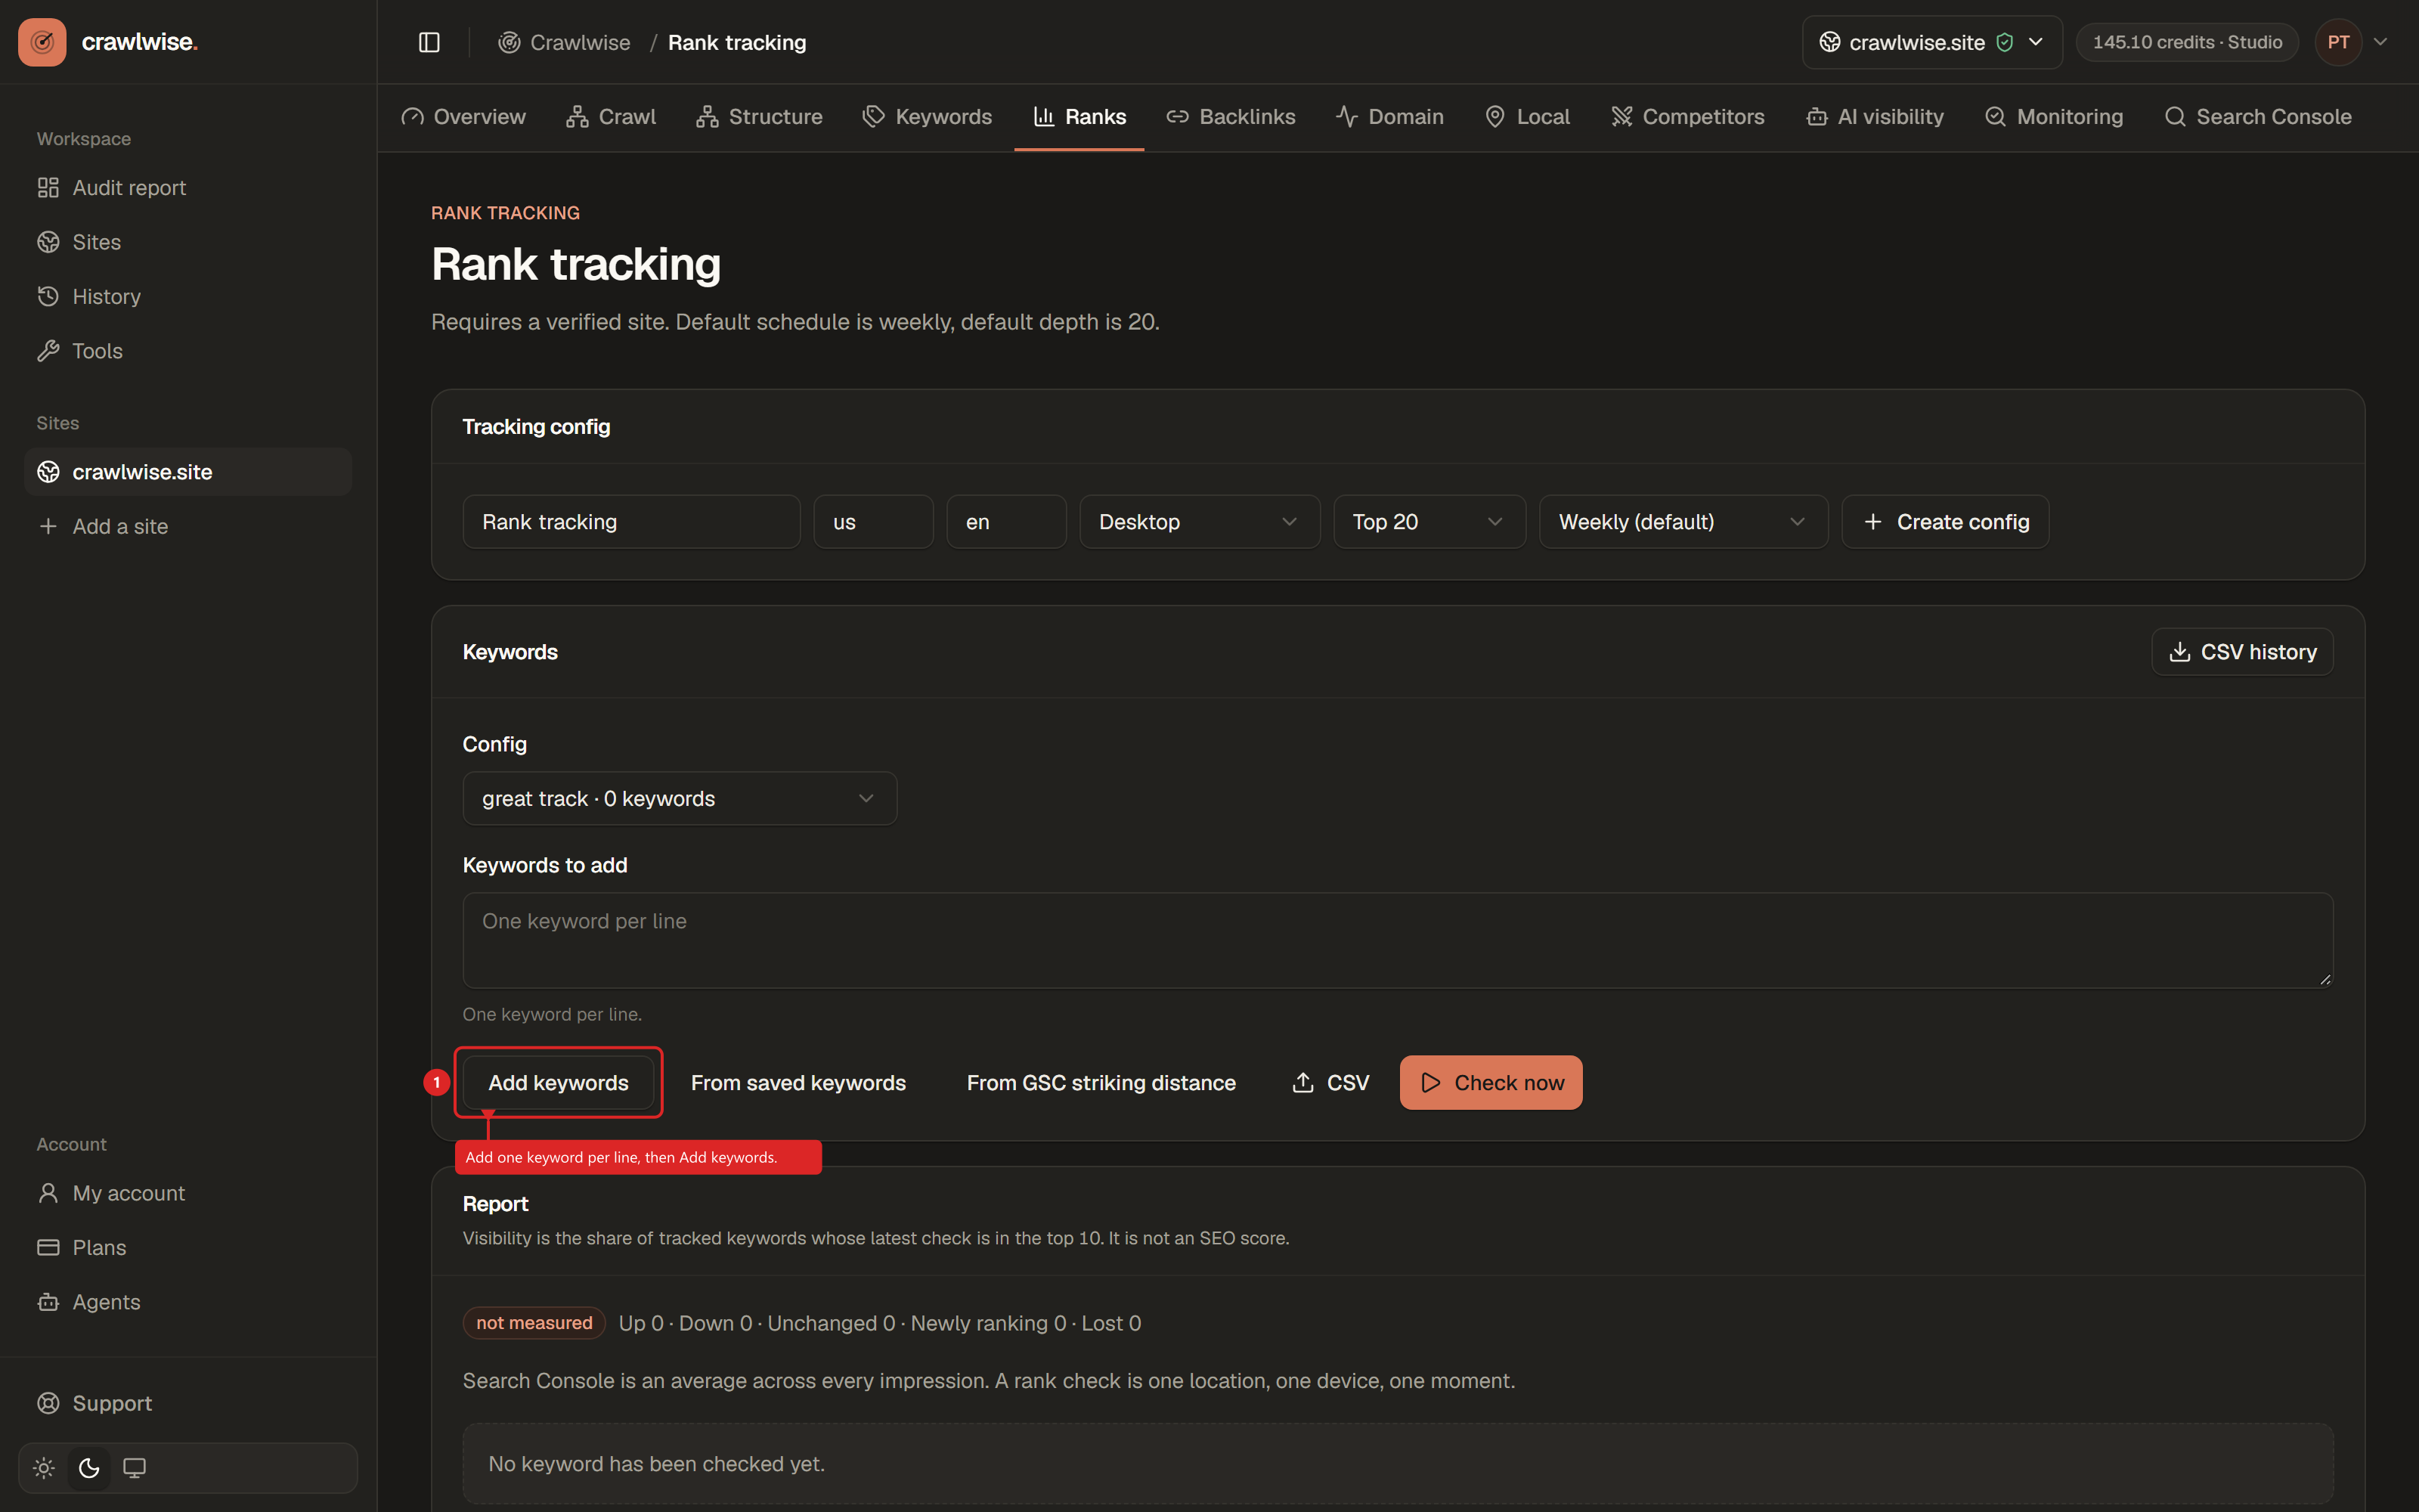Click the Tools wrench icon
This screenshot has width=2419, height=1512.
(48, 351)
